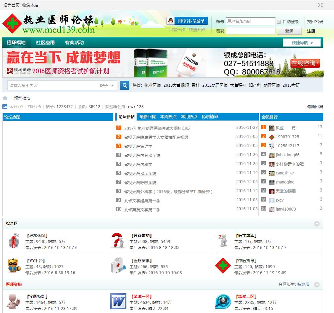Click the 2016医师资格考试护航计划 banner
The width and height of the screenshot is (334, 313).
pos(163,63)
